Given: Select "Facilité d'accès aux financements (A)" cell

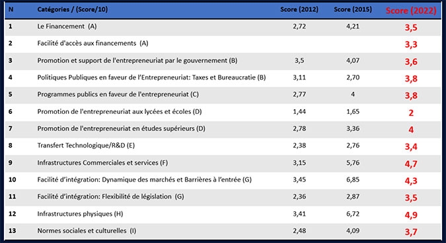Looking at the screenshot, I should [x=93, y=43].
